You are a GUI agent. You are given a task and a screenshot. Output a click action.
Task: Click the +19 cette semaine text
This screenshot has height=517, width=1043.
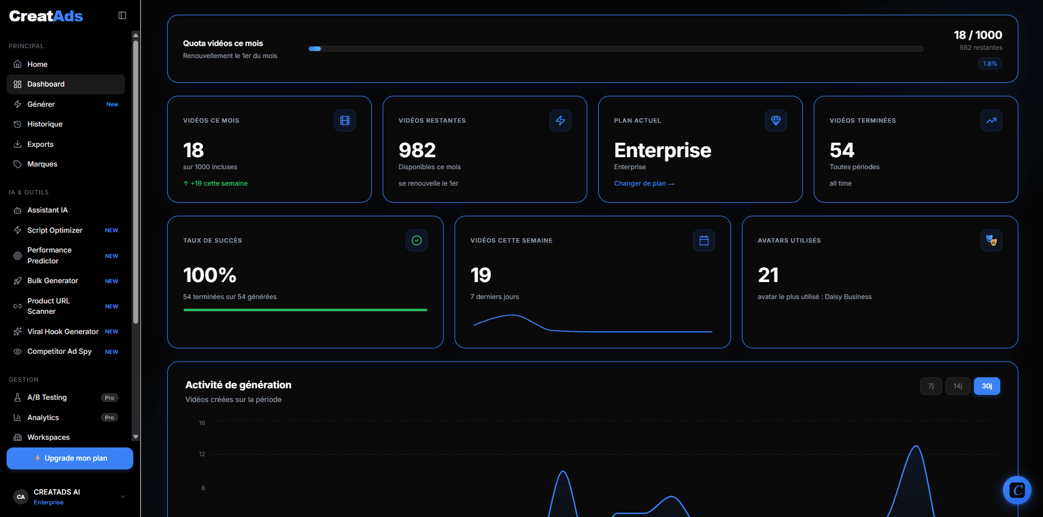pyautogui.click(x=216, y=183)
